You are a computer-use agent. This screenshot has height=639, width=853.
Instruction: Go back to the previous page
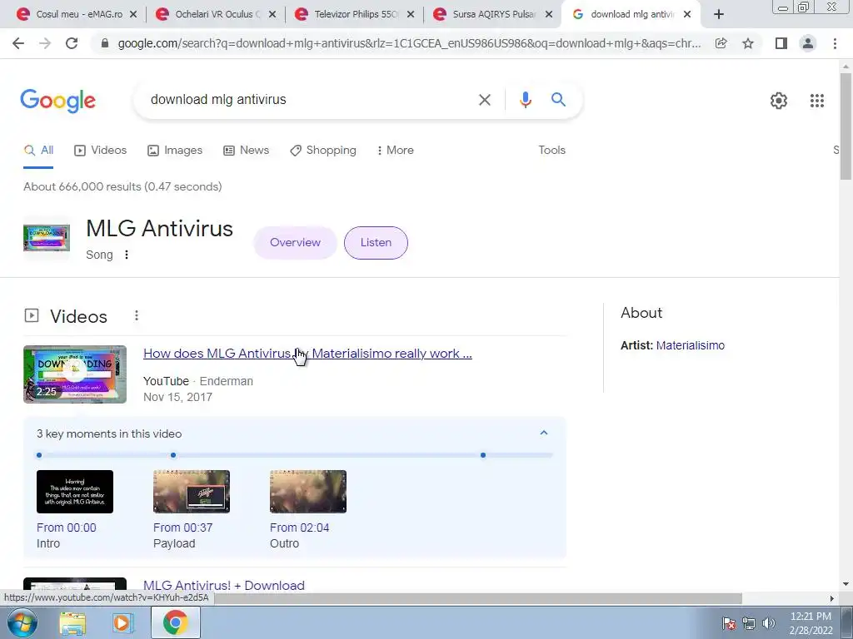click(x=18, y=43)
